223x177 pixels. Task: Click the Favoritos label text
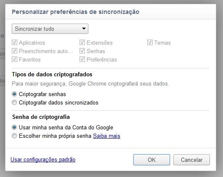click(30, 59)
